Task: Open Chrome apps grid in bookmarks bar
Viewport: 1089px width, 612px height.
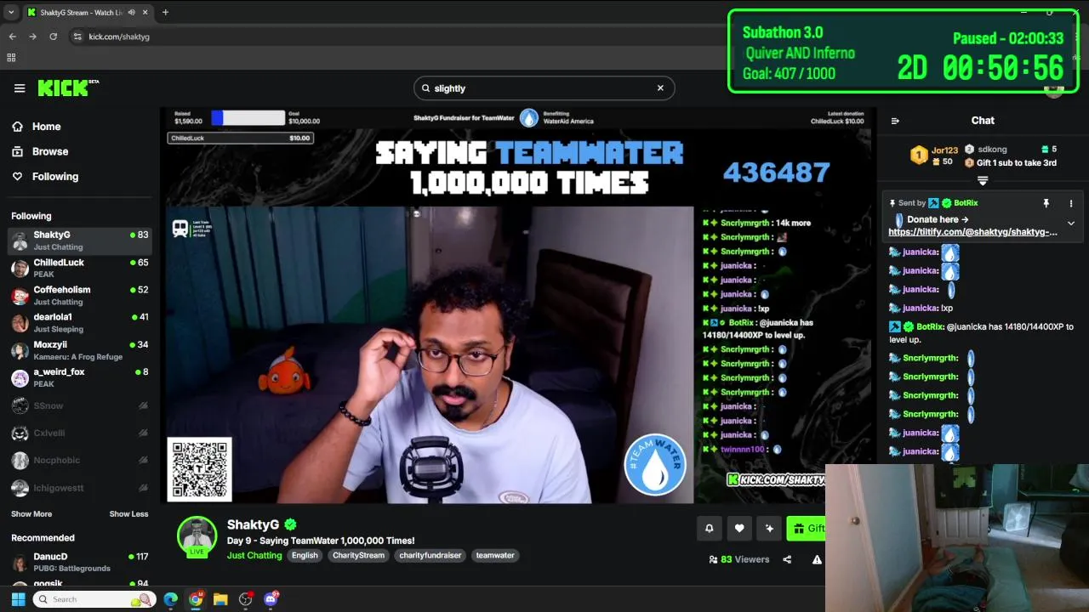Action: [11, 58]
